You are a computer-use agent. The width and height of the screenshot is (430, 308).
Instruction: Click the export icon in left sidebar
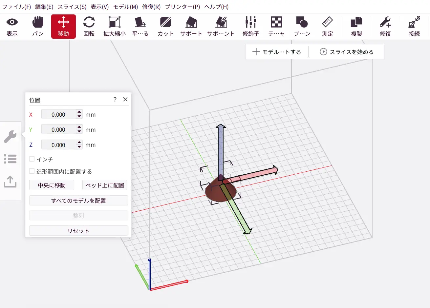[x=10, y=181]
